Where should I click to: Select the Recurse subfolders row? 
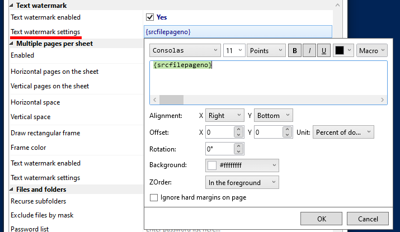(76, 201)
